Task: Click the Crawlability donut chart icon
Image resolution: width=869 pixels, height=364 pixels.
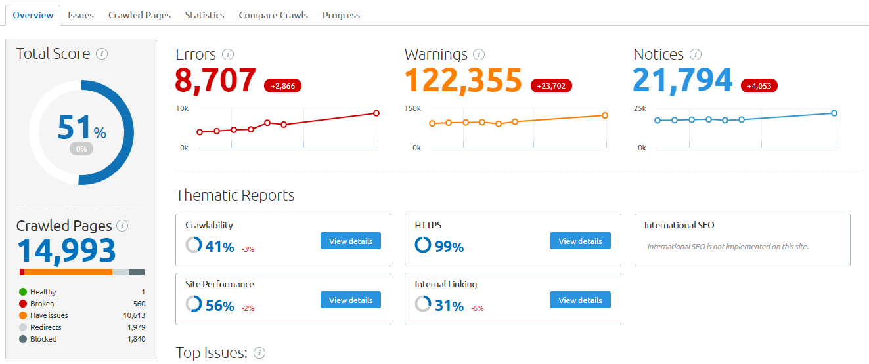Action: coord(194,245)
